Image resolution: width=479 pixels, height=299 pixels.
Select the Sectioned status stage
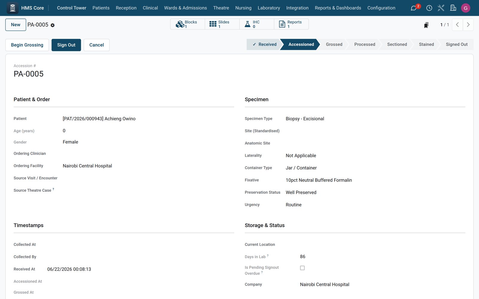click(x=397, y=44)
